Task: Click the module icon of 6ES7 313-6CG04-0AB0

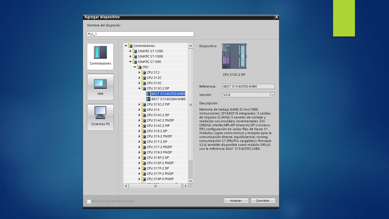Action: point(148,99)
